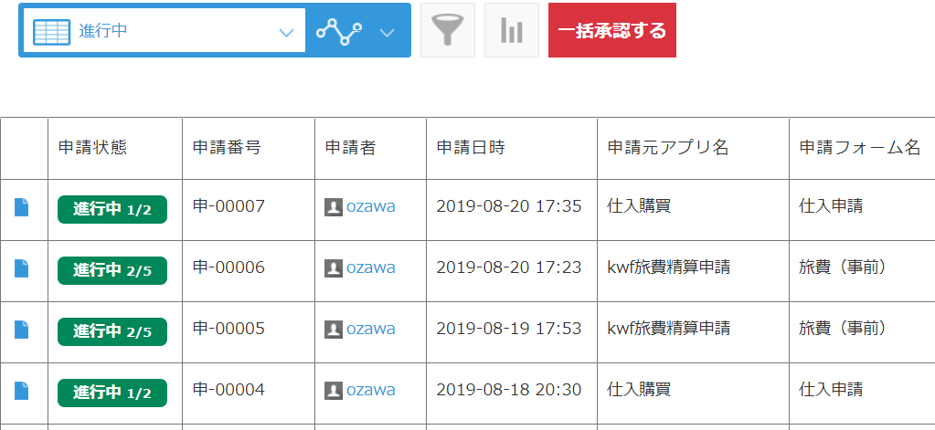The height and width of the screenshot is (430, 935).
Task: Open ozawa user link in row 申-00006
Action: pyautogui.click(x=370, y=267)
